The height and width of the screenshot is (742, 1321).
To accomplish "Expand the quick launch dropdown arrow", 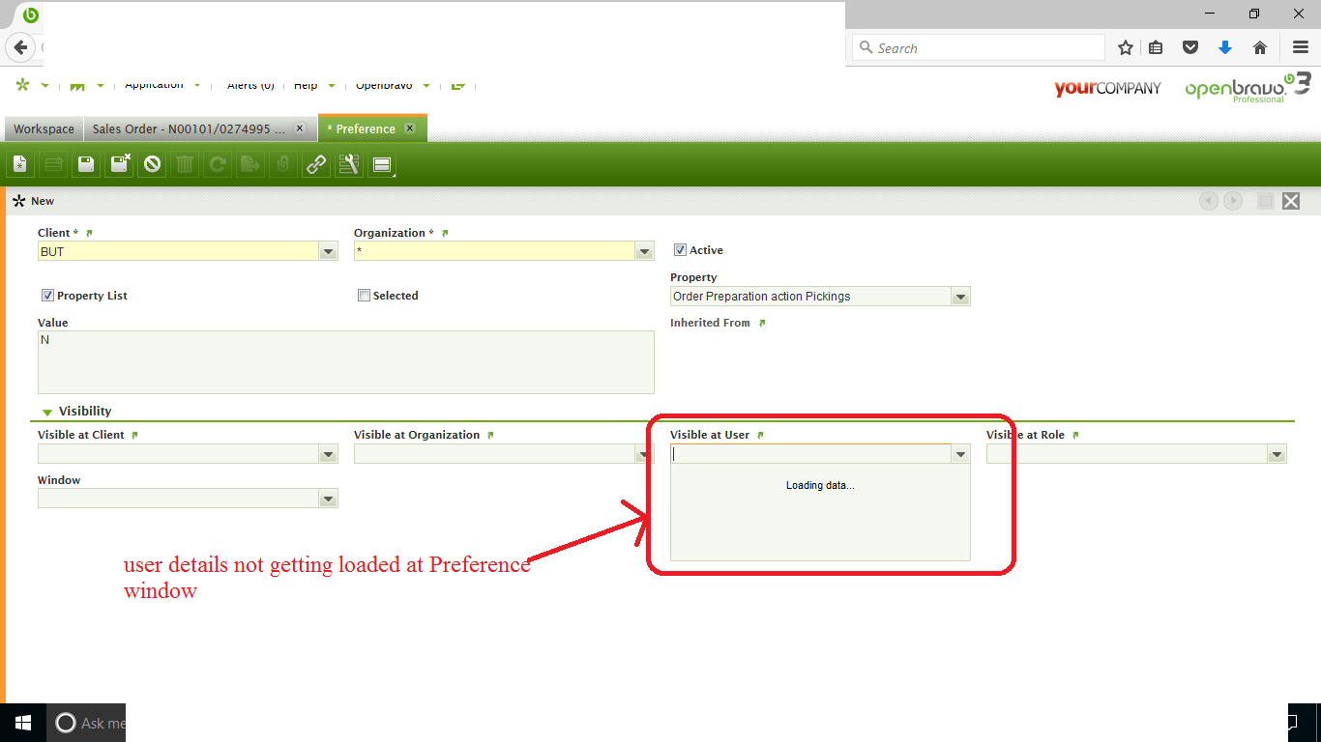I will (x=100, y=85).
